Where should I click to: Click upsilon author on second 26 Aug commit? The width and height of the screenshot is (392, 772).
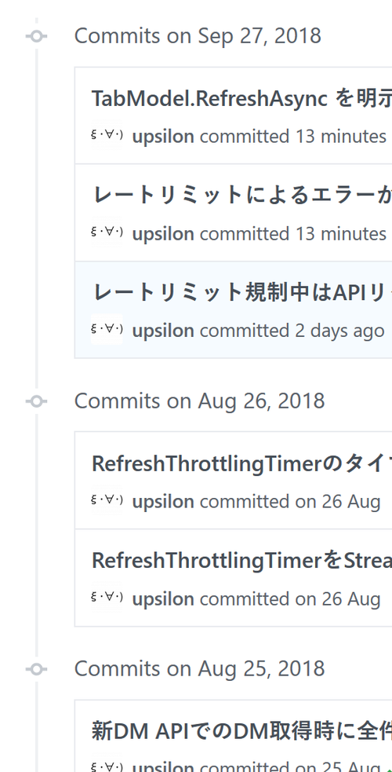pyautogui.click(x=163, y=599)
